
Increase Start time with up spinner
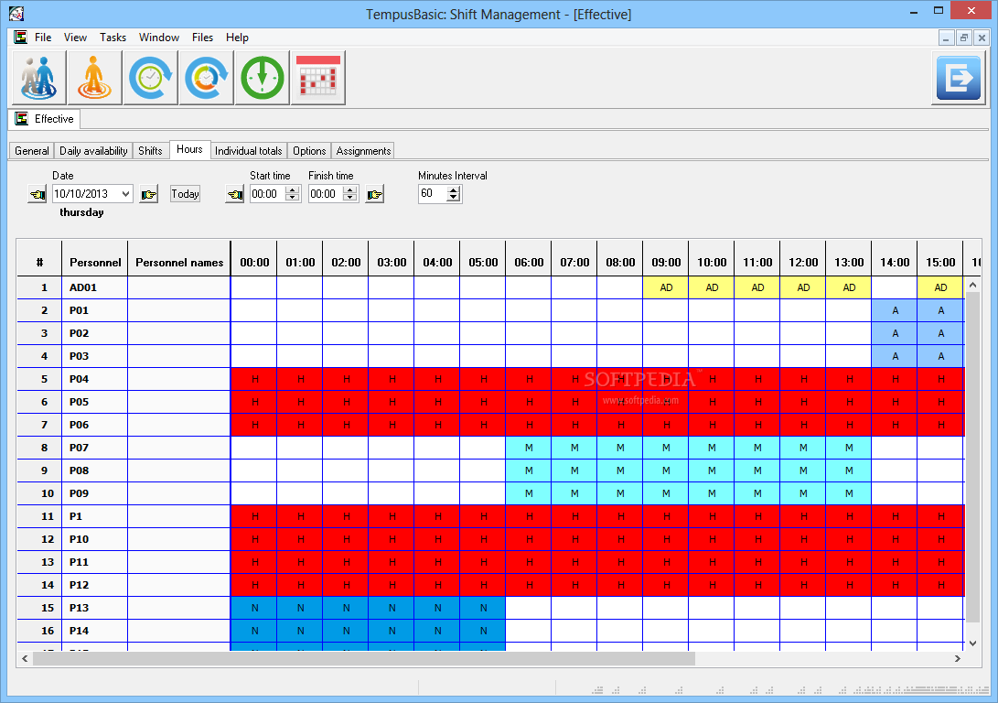[292, 189]
